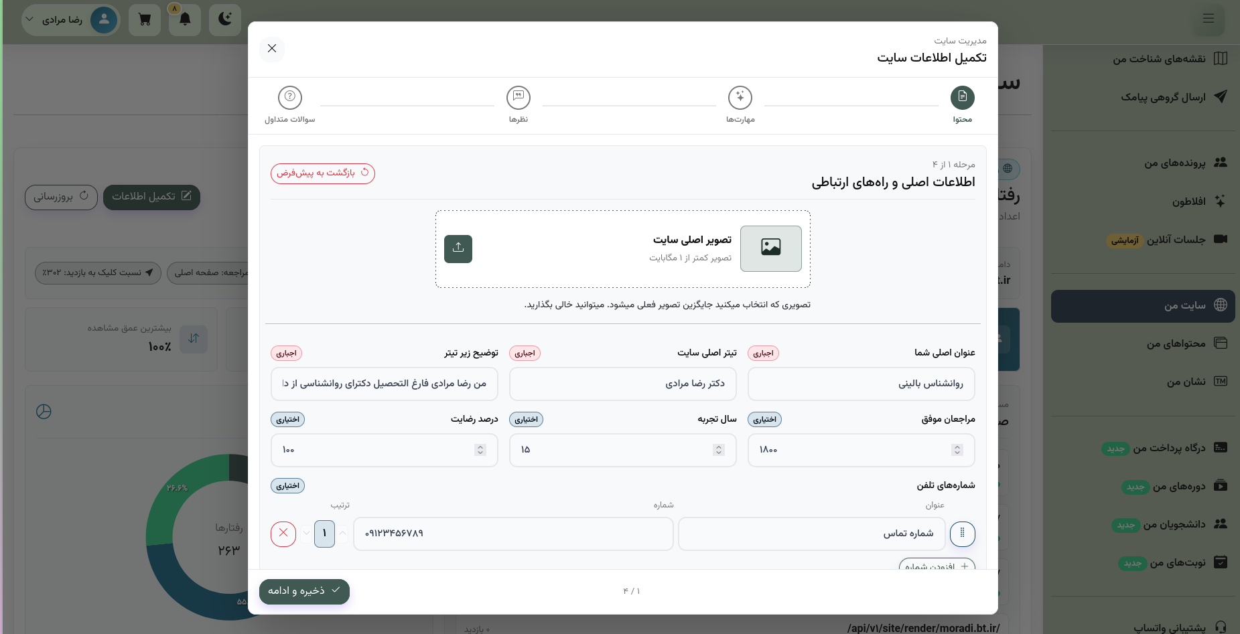Open دانشجویان من in sidebar
Image resolution: width=1240 pixels, height=634 pixels.
pyautogui.click(x=1143, y=524)
